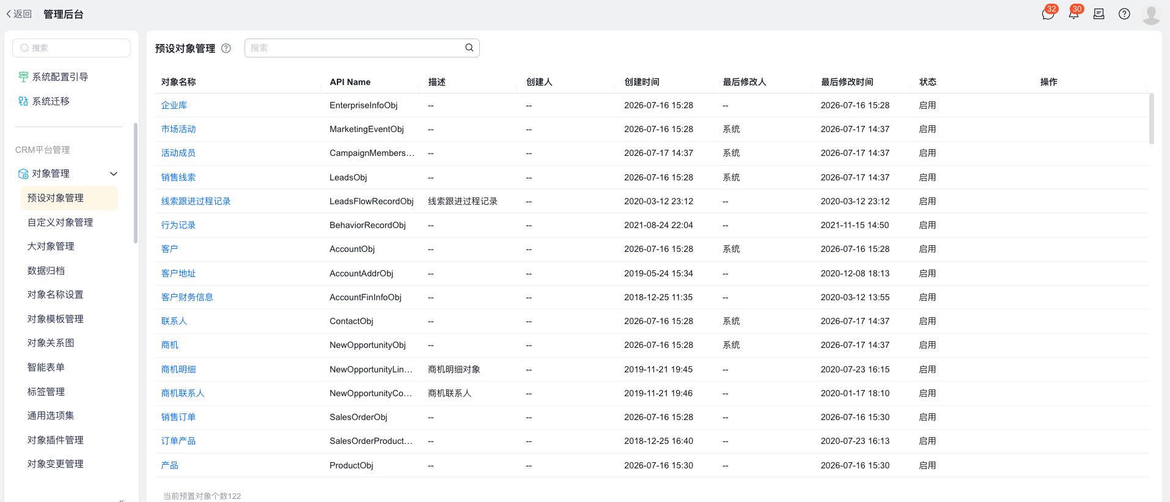Open 对象插件管理 menu item
The image size is (1170, 502).
[x=55, y=440]
